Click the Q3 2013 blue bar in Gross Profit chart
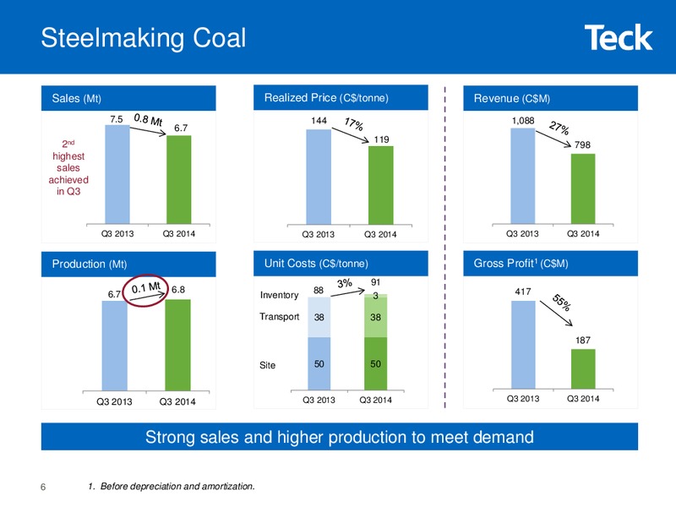The image size is (676, 507). 523,345
